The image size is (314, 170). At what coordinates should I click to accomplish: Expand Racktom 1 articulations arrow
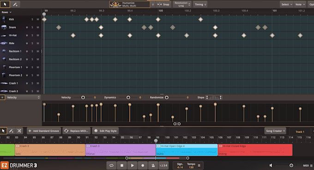(27, 51)
